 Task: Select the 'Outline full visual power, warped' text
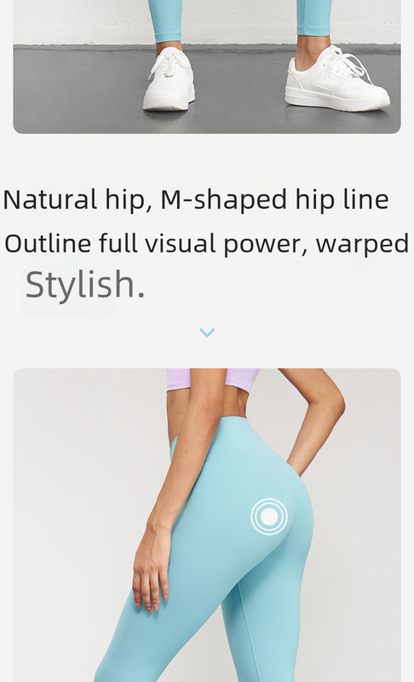[207, 244]
